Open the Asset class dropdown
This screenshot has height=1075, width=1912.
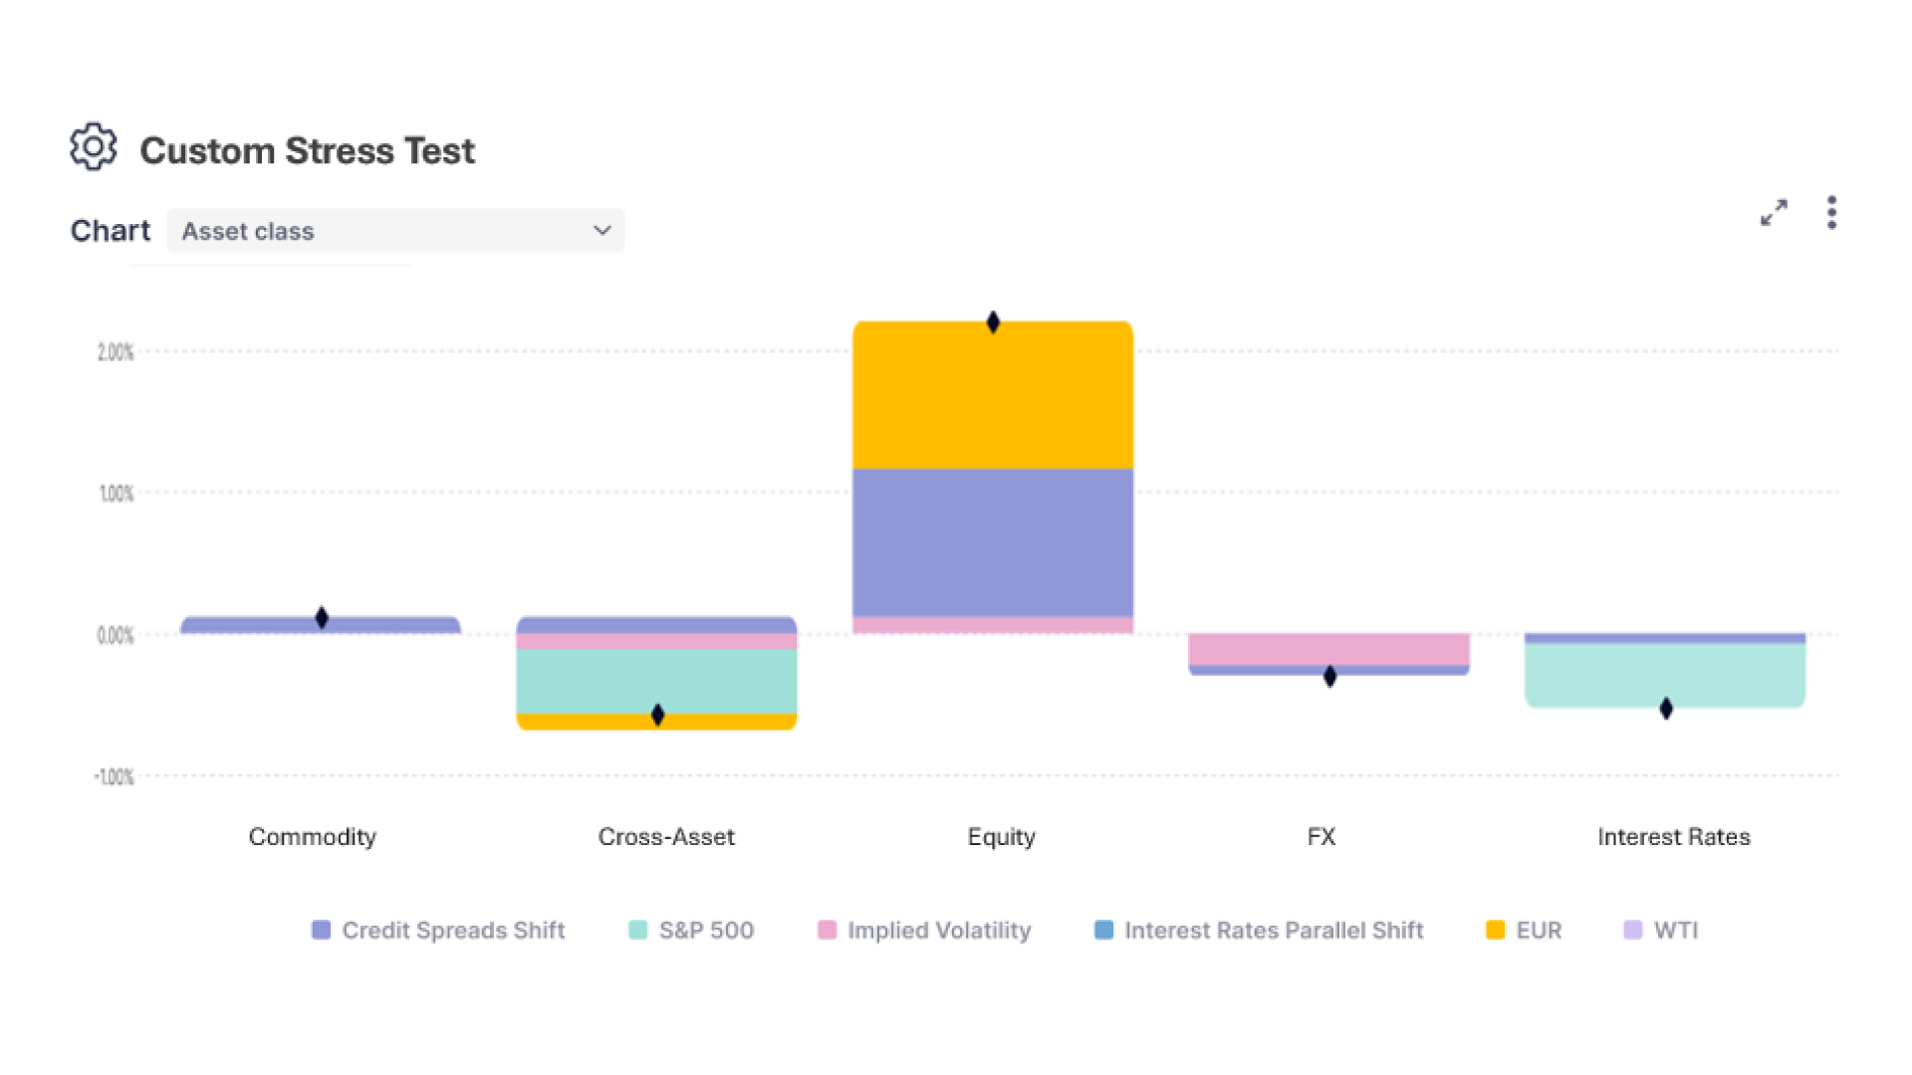[x=394, y=231]
